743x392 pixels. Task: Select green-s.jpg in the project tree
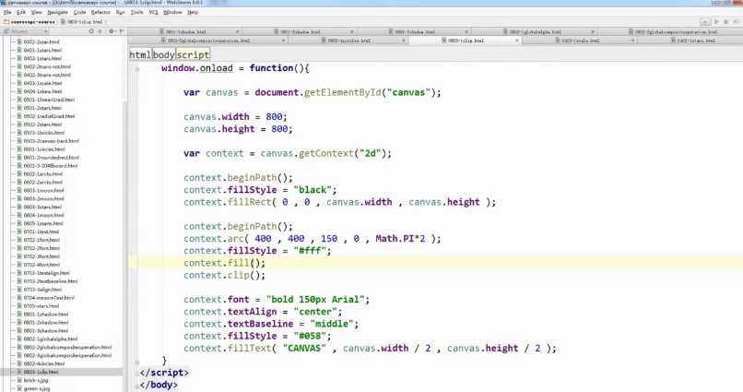[37, 388]
